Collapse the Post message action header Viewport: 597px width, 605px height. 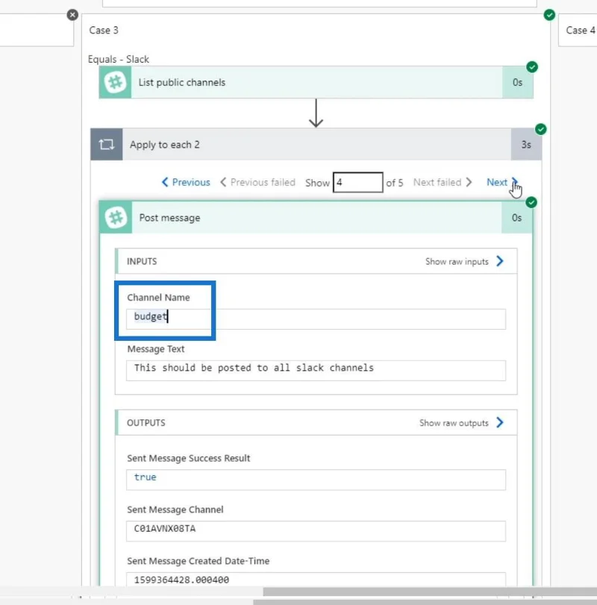(316, 218)
